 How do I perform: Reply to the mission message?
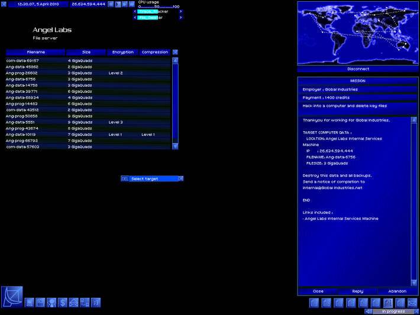(x=357, y=291)
